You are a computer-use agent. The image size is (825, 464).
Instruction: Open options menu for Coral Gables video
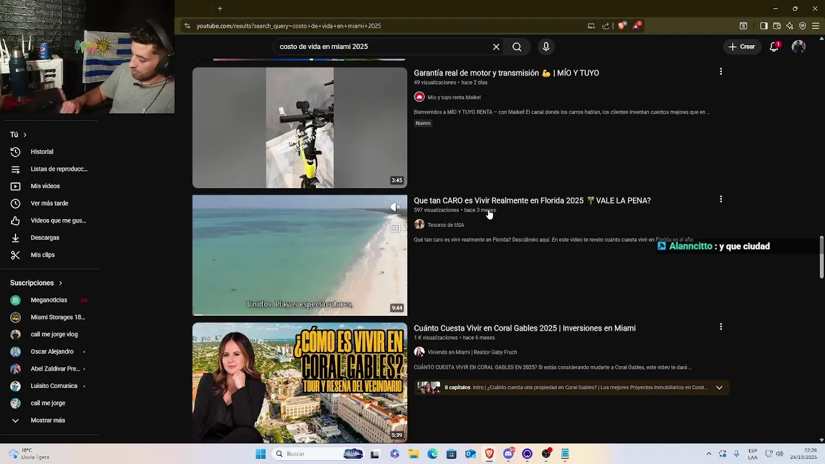pyautogui.click(x=721, y=327)
